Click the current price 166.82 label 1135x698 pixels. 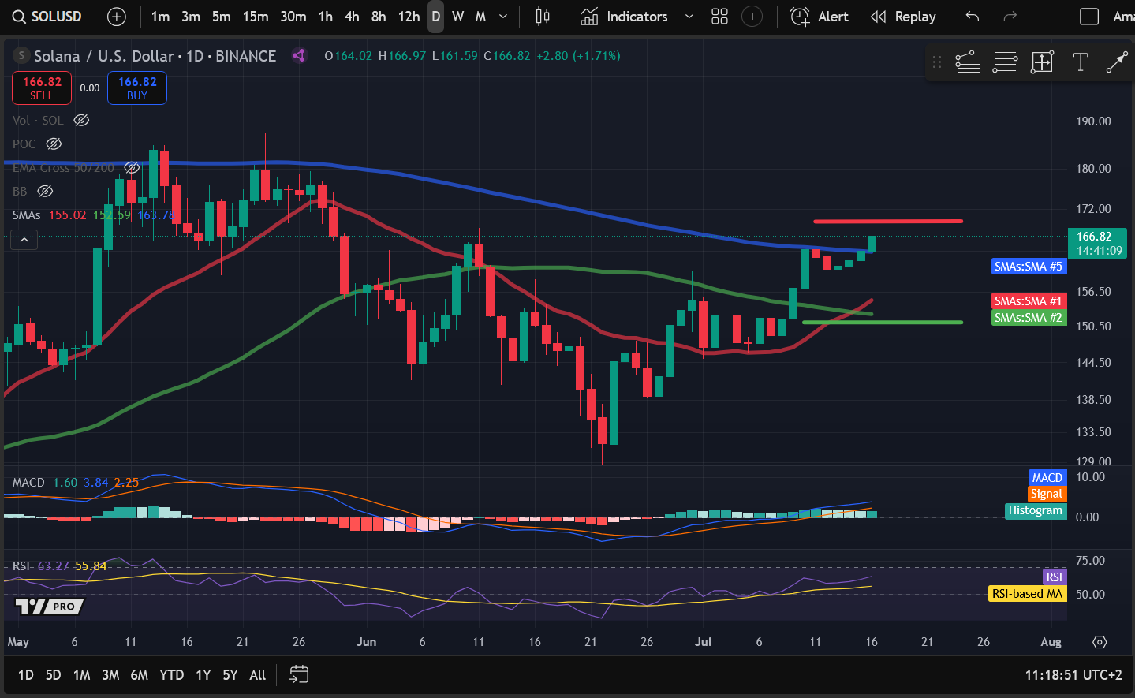click(1097, 243)
